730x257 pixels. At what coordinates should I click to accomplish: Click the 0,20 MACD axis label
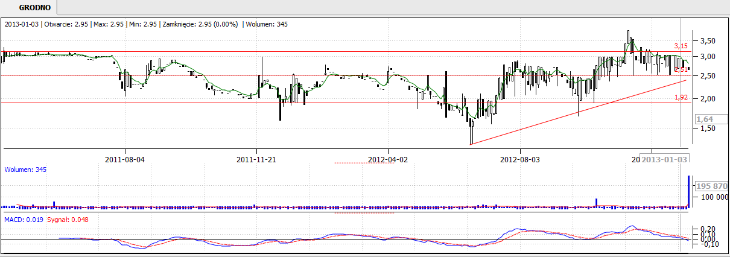click(708, 229)
